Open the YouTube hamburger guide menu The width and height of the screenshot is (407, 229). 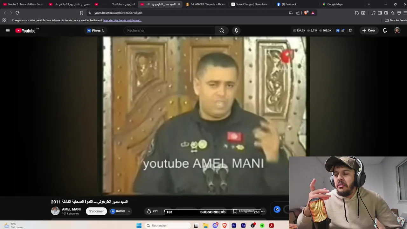click(8, 31)
